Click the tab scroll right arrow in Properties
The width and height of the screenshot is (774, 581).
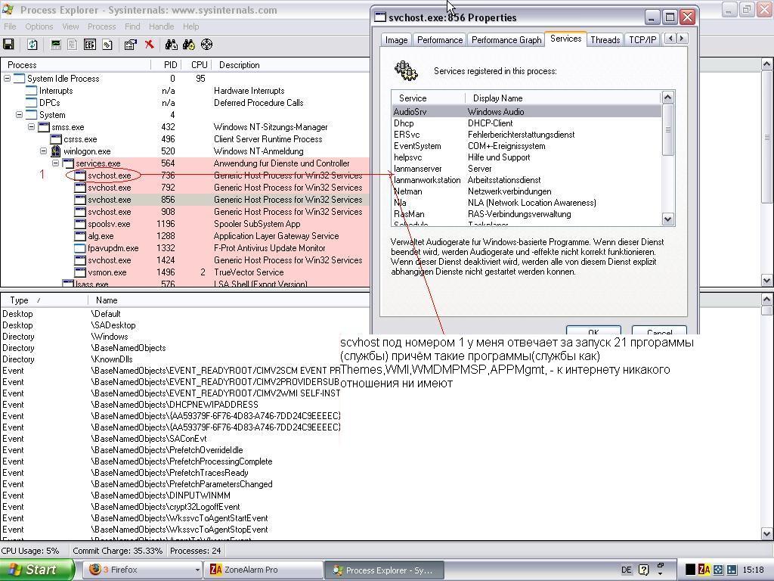(682, 39)
